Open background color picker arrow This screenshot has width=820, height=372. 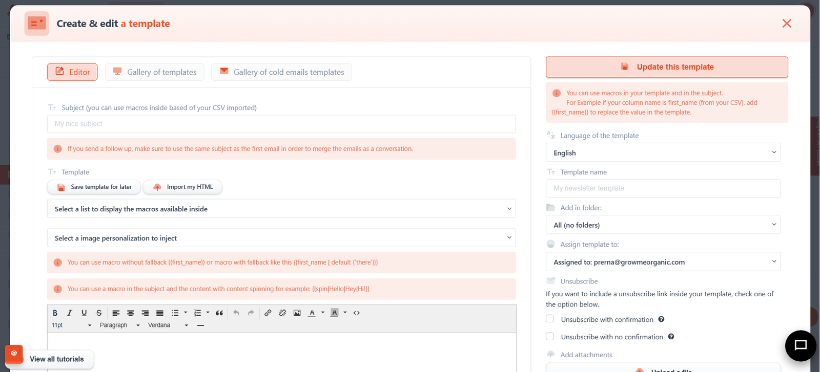(x=345, y=313)
